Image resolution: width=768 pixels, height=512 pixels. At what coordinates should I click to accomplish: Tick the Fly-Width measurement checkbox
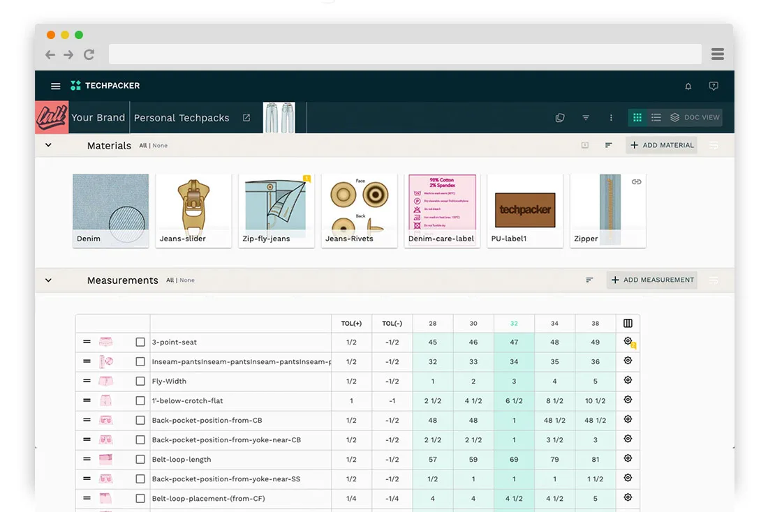[x=140, y=382]
